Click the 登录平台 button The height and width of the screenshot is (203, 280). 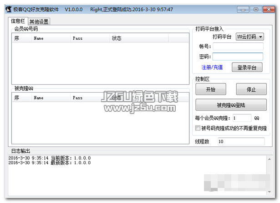tap(247, 68)
